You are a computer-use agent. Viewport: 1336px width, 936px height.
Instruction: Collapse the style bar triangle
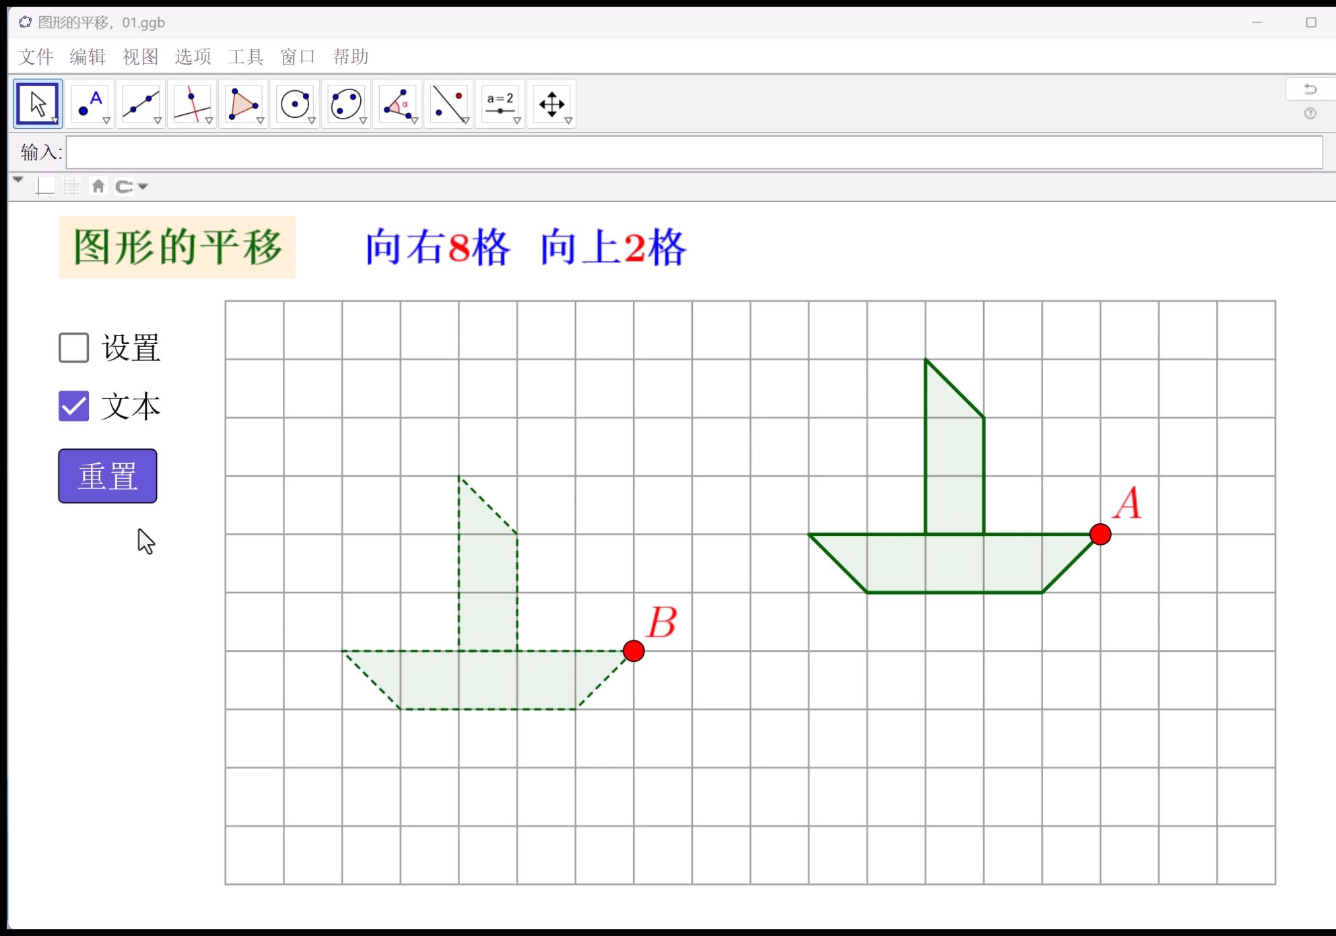18,180
